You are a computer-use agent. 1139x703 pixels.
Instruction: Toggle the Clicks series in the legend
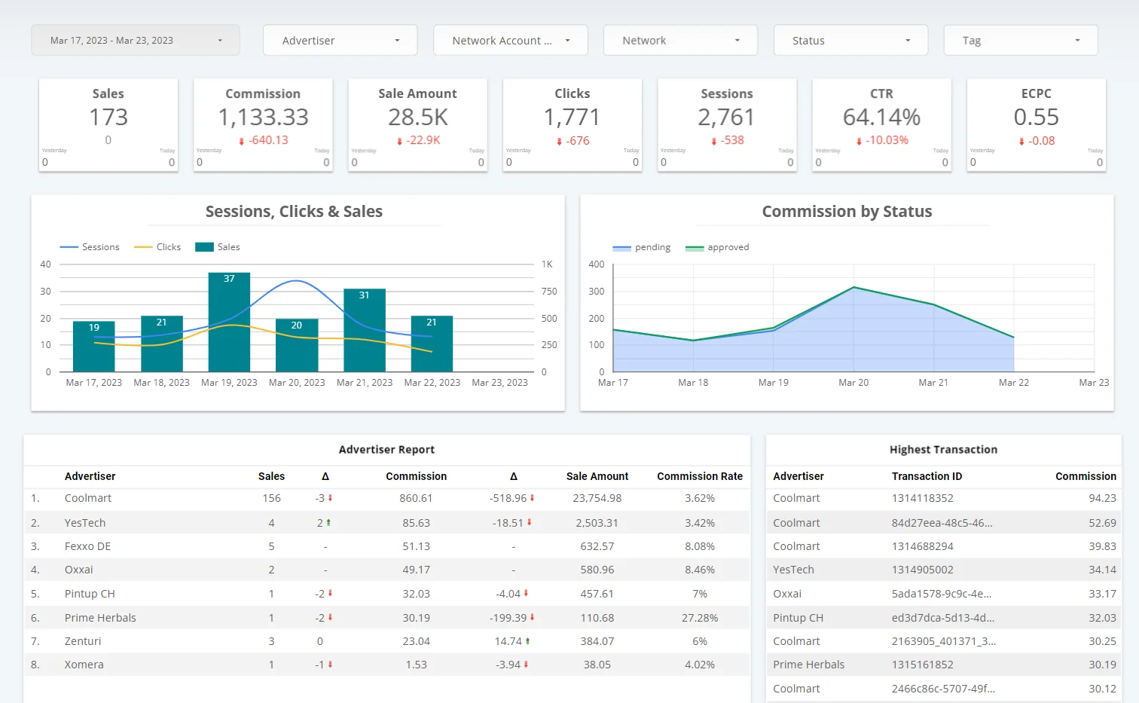point(143,247)
